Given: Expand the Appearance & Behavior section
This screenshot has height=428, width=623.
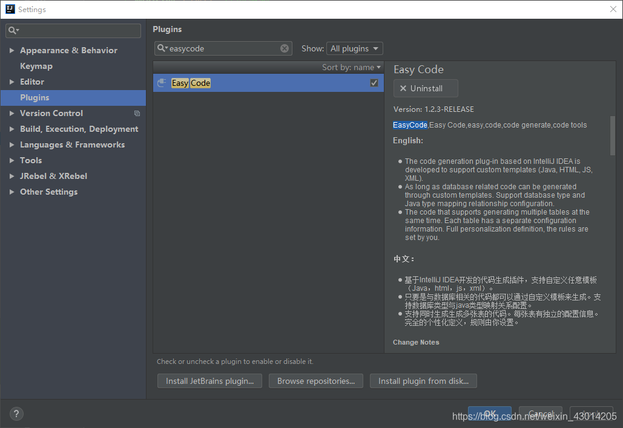Looking at the screenshot, I should click(12, 50).
